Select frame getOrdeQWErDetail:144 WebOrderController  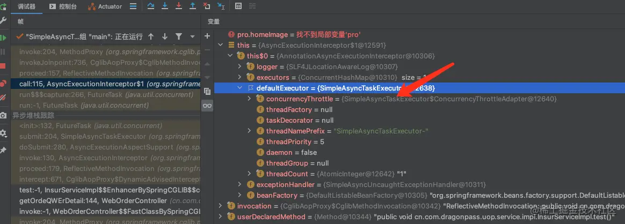click(105, 200)
